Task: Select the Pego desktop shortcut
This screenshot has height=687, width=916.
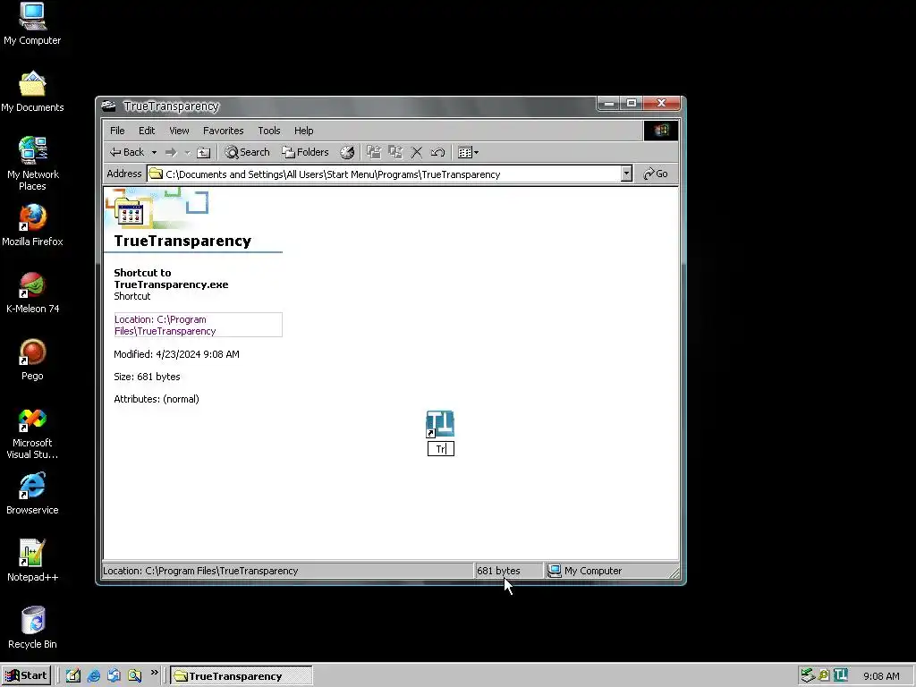Action: tap(32, 360)
